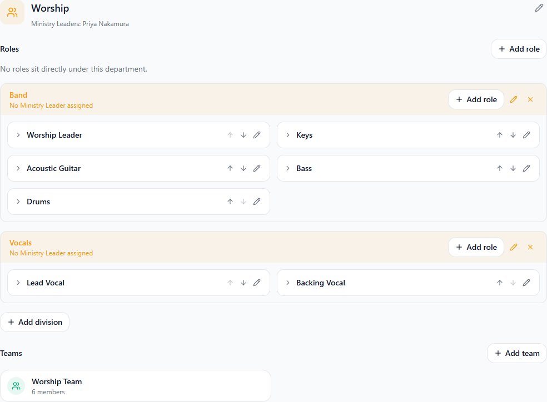Move Backing Vocal role up
547x402 pixels.
pos(500,283)
